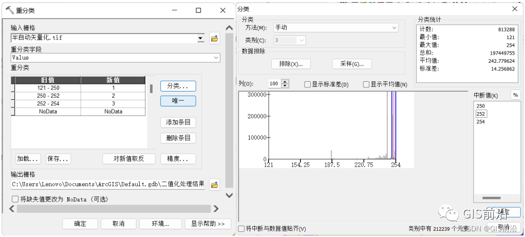Open the Environments... button
525x237 pixels.
[160, 224]
